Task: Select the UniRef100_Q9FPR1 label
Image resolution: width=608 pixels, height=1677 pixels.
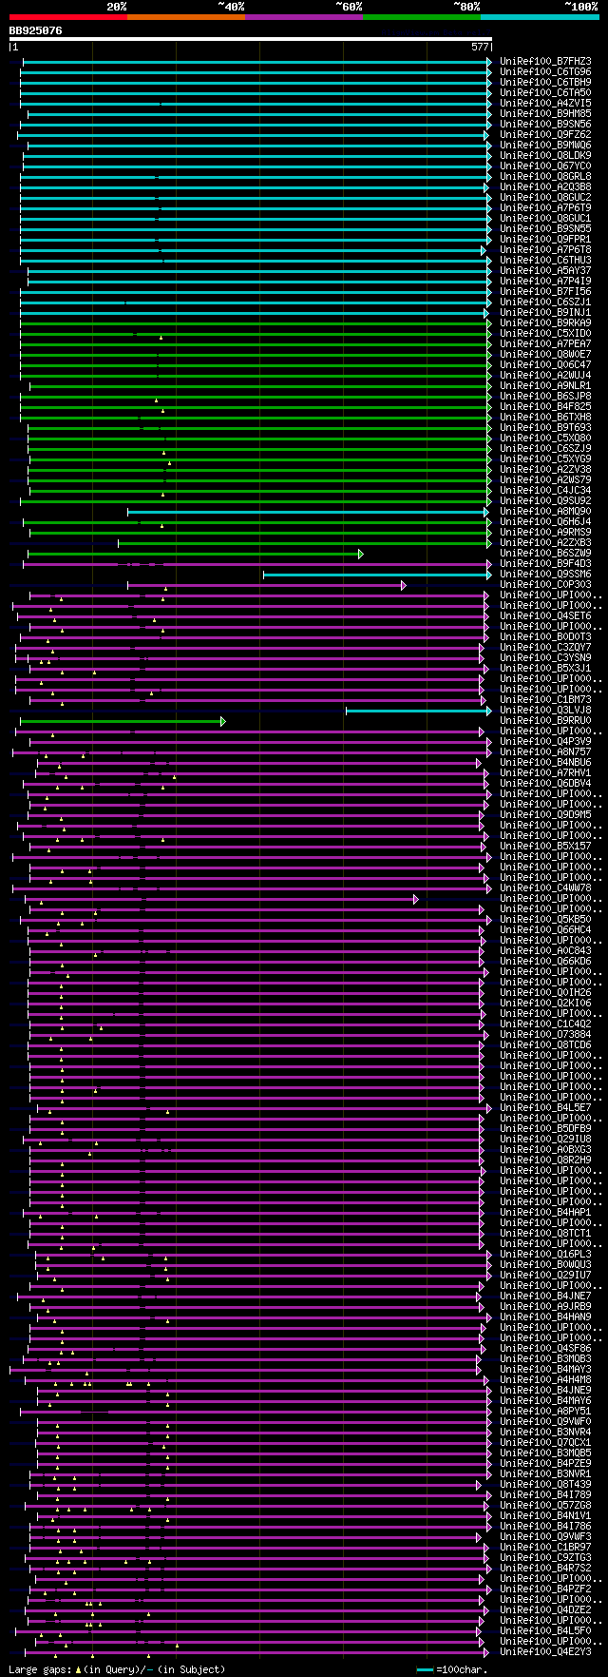Action: [545, 240]
